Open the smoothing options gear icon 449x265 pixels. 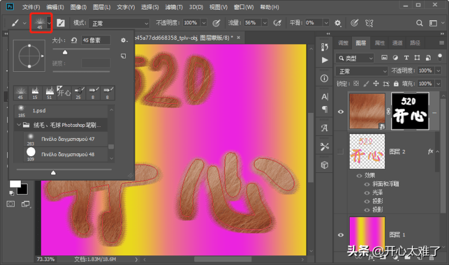(338, 23)
